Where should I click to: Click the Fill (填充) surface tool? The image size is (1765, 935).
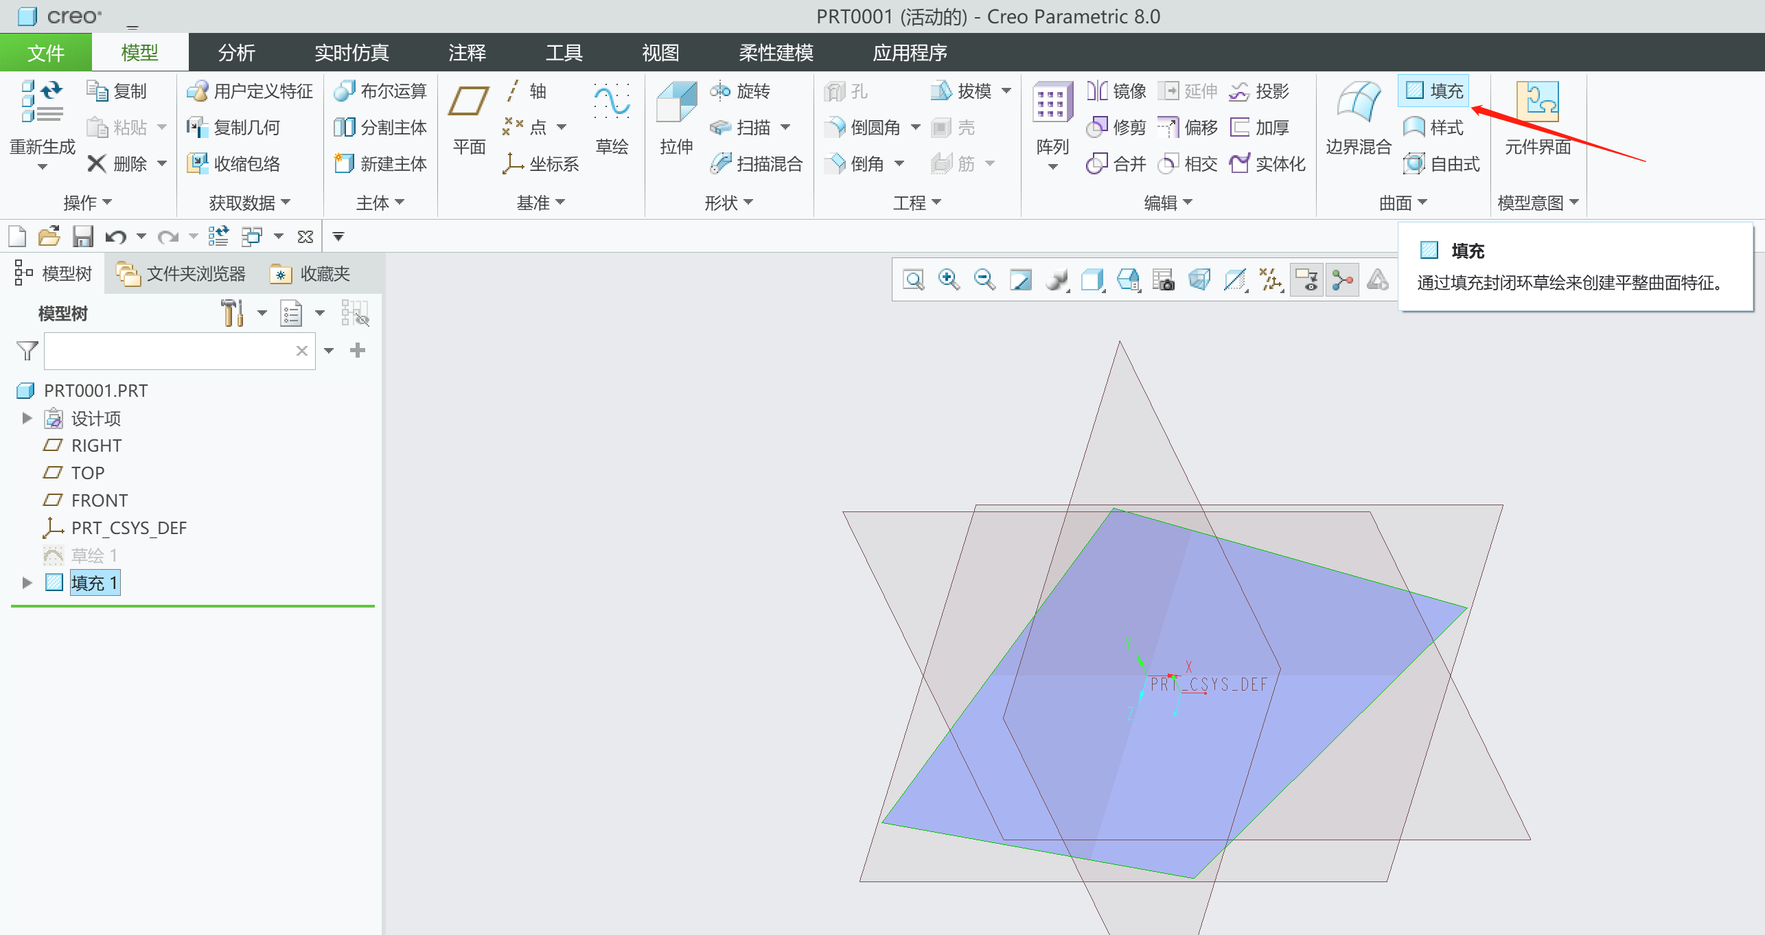1433,91
